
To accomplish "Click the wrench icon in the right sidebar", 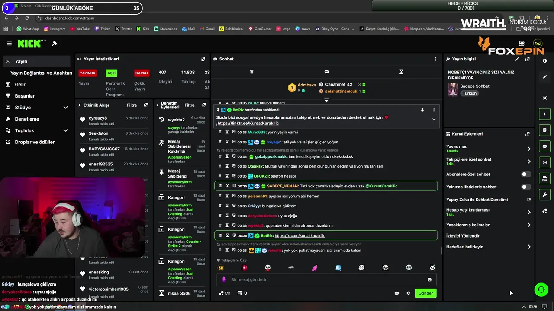I will [x=544, y=194].
